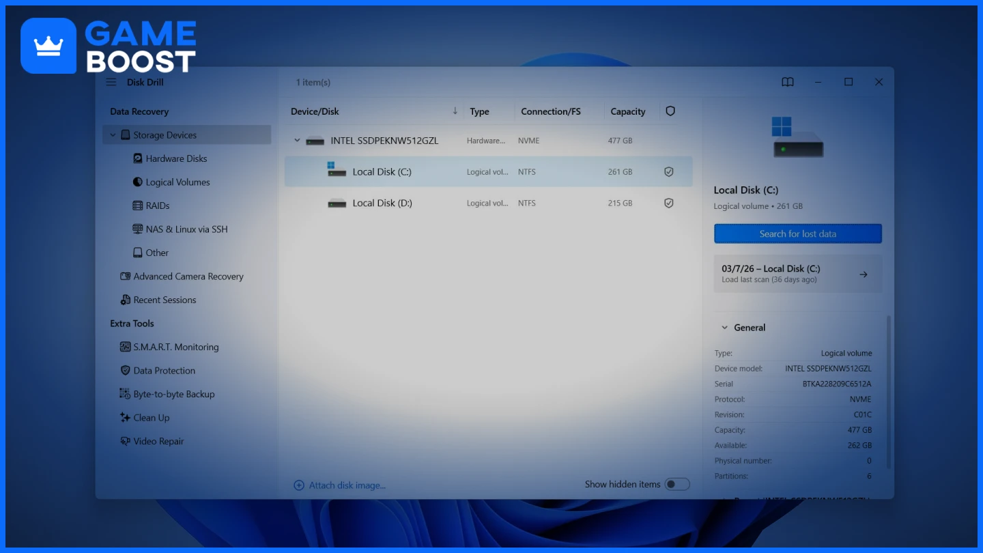The image size is (983, 553).
Task: Toggle protection shield for Local Disk (D:)
Action: (x=668, y=202)
